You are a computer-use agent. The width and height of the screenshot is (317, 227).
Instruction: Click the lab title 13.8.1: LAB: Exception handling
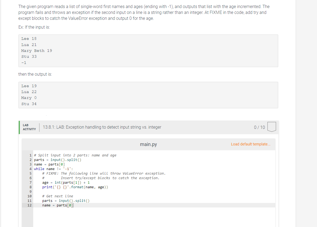pyautogui.click(x=102, y=127)
